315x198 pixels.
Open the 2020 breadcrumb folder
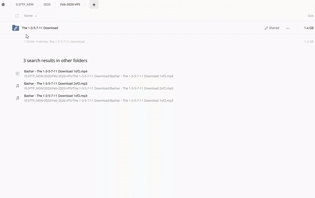pos(47,4)
